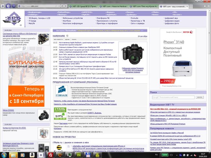Click the 100% battery indicator
211x158 pixels.
click(165, 155)
